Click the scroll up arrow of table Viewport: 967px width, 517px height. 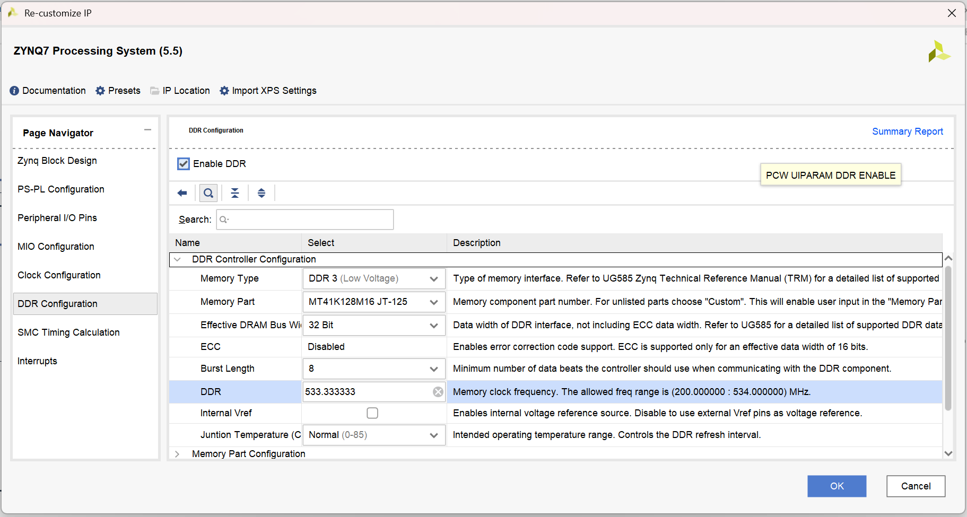point(948,258)
